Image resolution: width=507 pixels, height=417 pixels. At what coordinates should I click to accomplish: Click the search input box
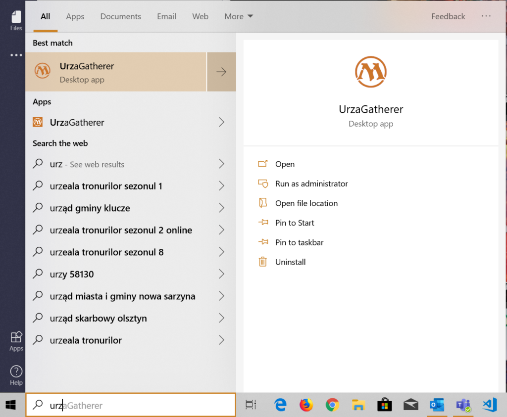pyautogui.click(x=131, y=405)
